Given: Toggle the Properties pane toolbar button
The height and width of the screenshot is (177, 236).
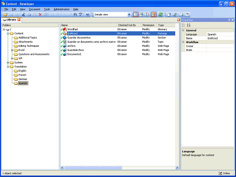Looking at the screenshot, I should 154,15.
